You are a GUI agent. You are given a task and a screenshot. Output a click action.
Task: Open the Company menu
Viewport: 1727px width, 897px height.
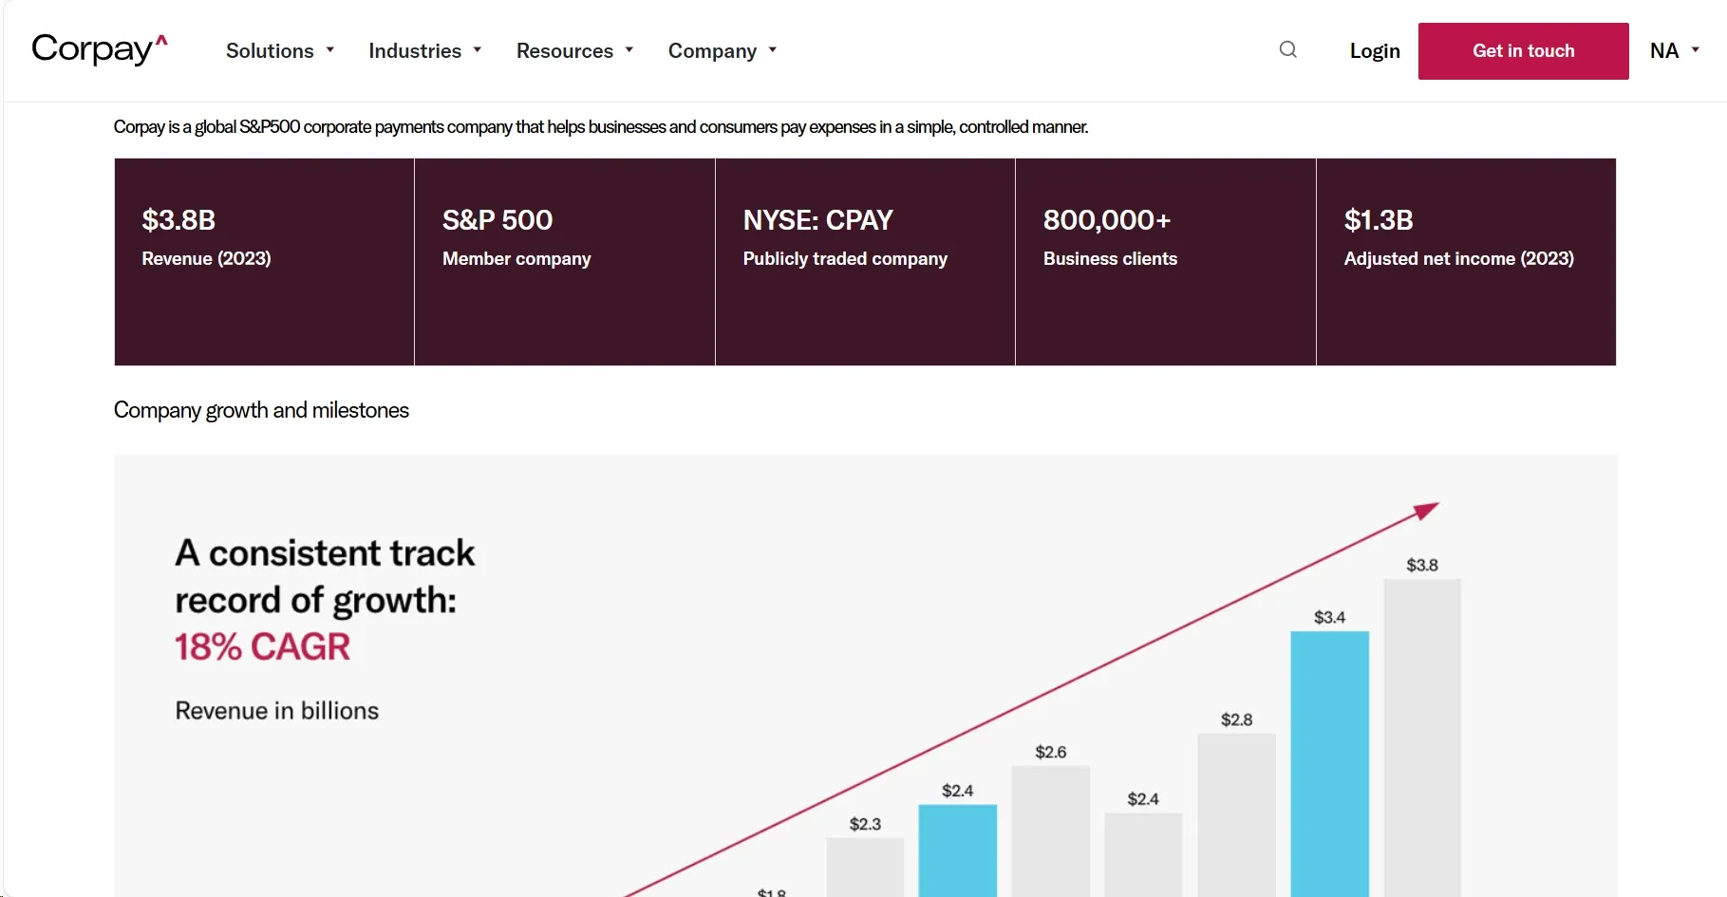[x=712, y=50]
